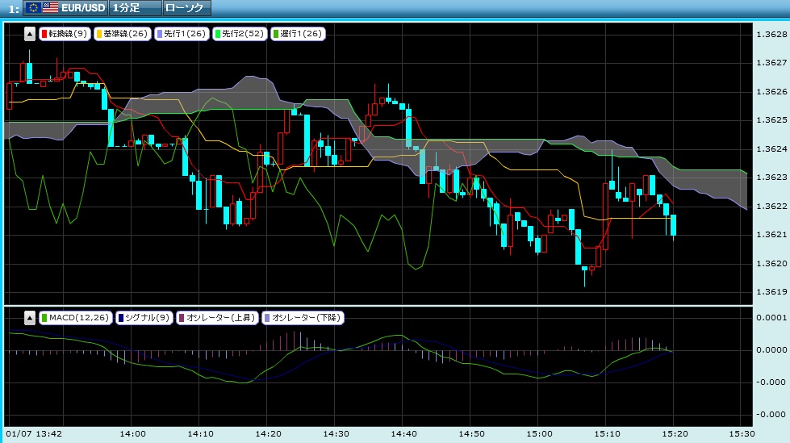Screen dimensions: 790x443
Task: Toggle the 先行2(52) indicator span
Action: click(x=240, y=34)
